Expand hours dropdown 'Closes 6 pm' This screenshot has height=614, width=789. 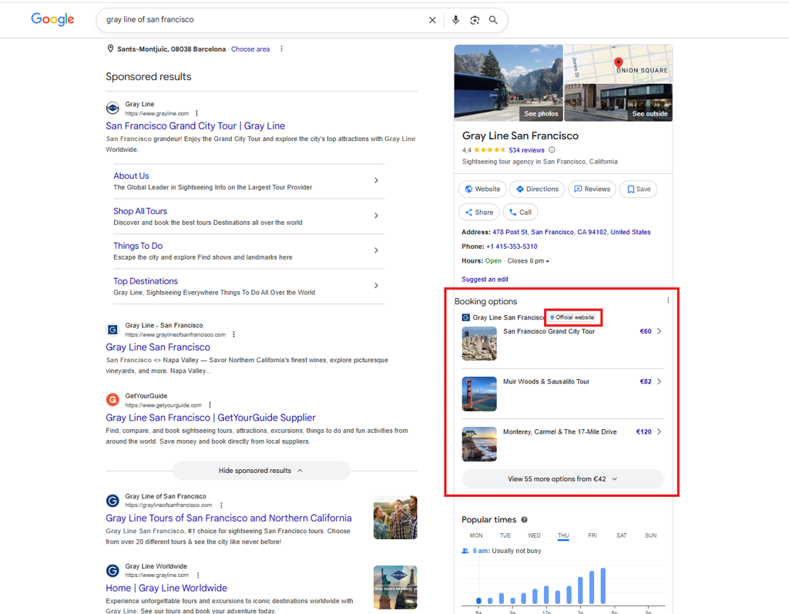[x=529, y=261]
